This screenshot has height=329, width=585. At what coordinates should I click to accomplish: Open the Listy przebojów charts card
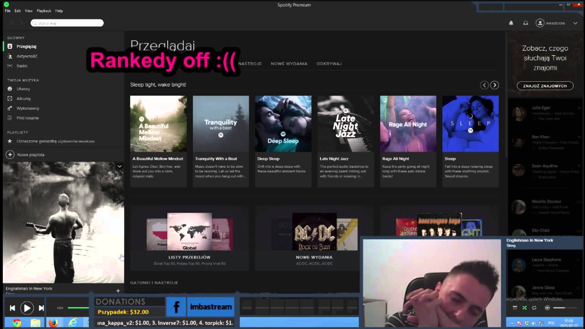190,238
